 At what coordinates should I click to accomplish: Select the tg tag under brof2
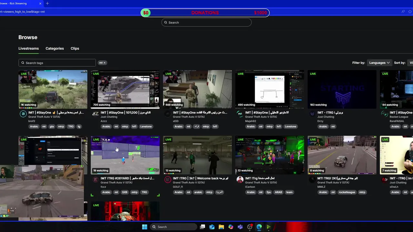pyautogui.click(x=79, y=127)
